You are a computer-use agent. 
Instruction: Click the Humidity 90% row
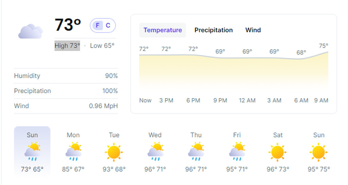click(x=66, y=76)
